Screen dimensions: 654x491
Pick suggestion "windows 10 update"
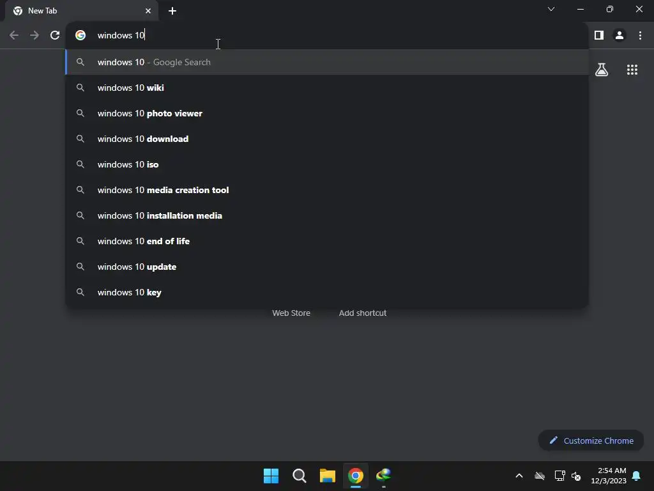[x=328, y=267]
